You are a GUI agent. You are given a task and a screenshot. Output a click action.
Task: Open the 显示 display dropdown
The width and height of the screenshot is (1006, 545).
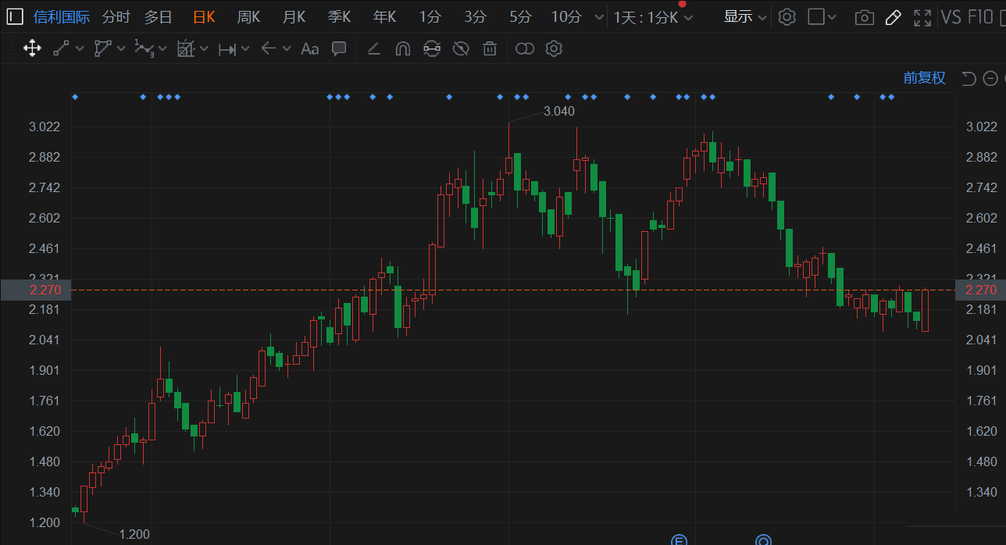[744, 16]
